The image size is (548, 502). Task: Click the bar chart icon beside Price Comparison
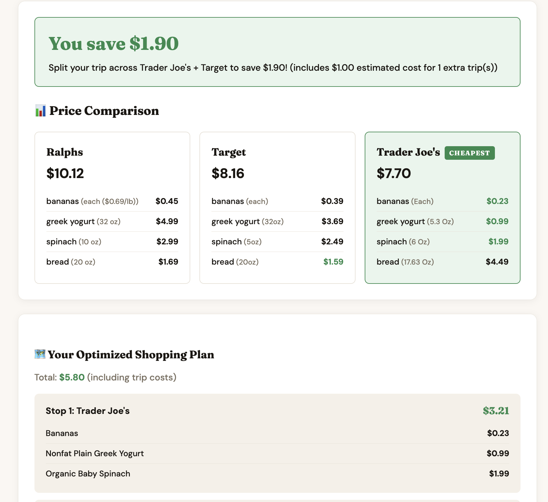pyautogui.click(x=40, y=111)
